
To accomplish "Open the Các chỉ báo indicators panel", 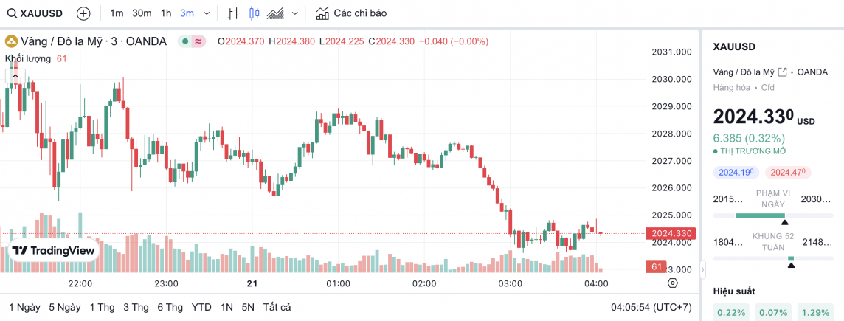I will coord(351,13).
